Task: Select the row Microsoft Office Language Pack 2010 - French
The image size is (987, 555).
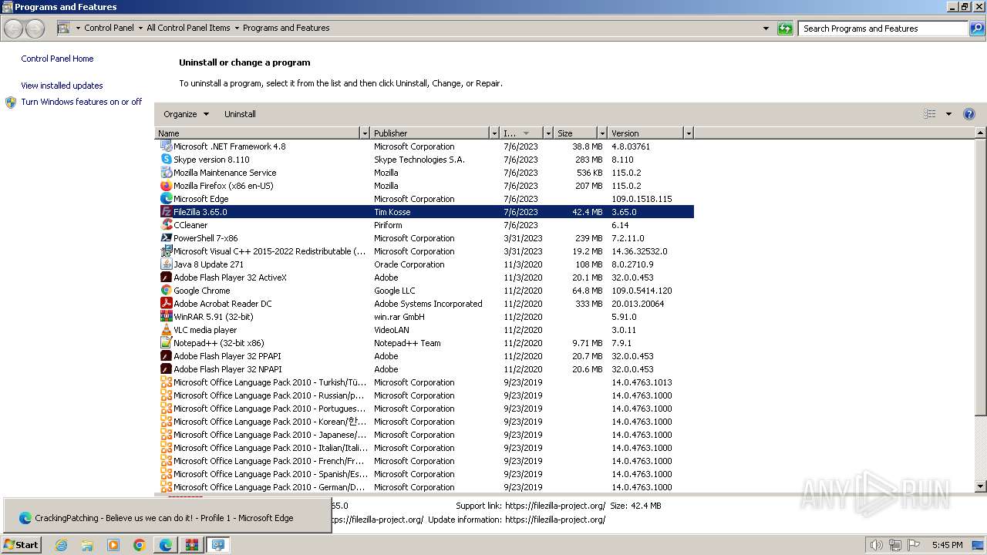Action: click(x=424, y=461)
